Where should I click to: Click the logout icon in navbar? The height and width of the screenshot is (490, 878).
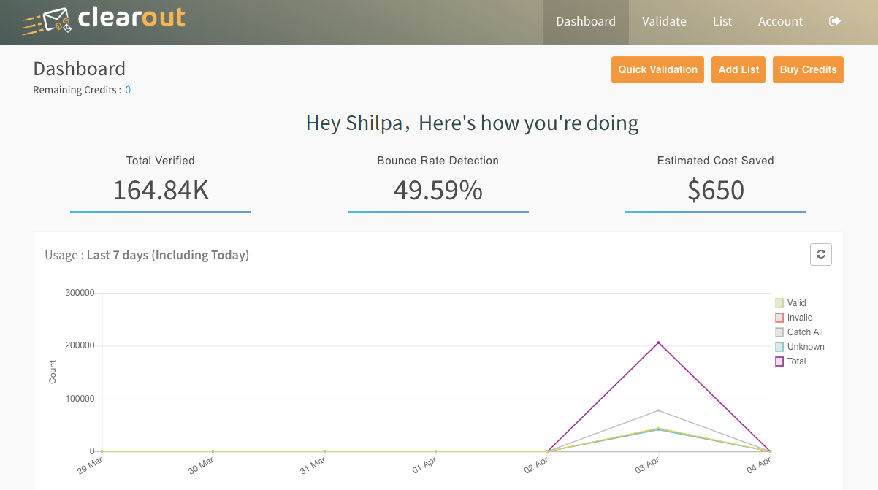[x=835, y=21]
